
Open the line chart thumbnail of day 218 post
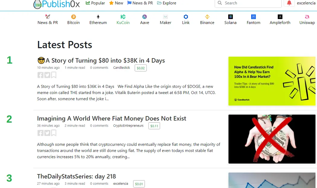pos(272,180)
